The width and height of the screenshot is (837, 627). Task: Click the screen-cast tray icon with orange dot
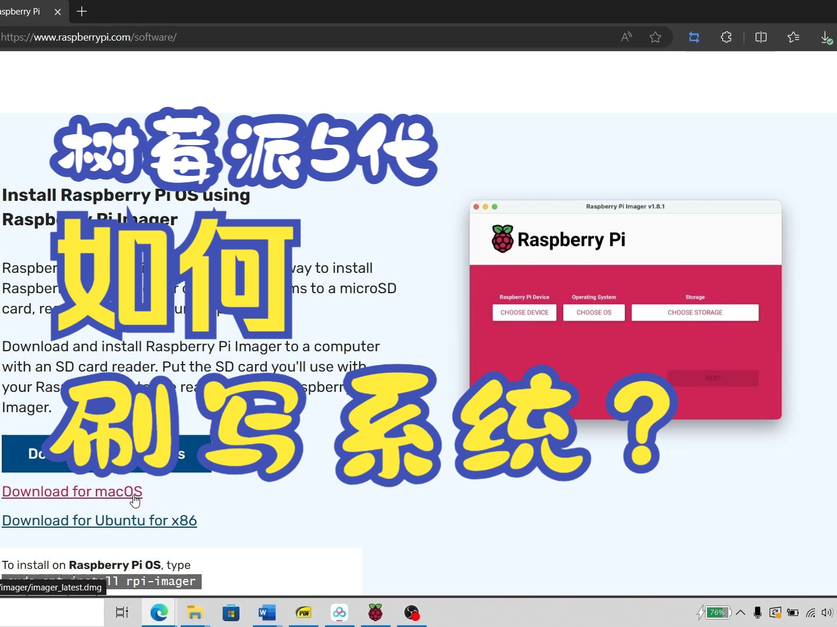click(775, 612)
